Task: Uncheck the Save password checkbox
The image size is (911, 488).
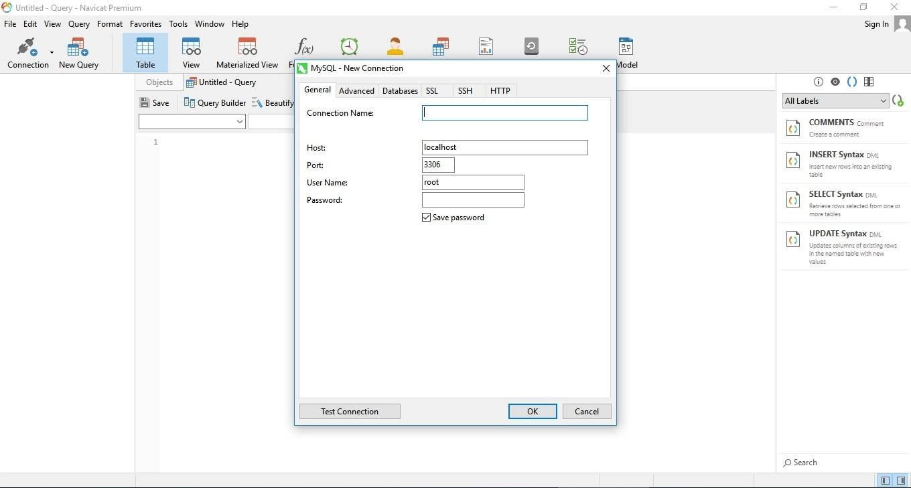Action: pyautogui.click(x=426, y=218)
